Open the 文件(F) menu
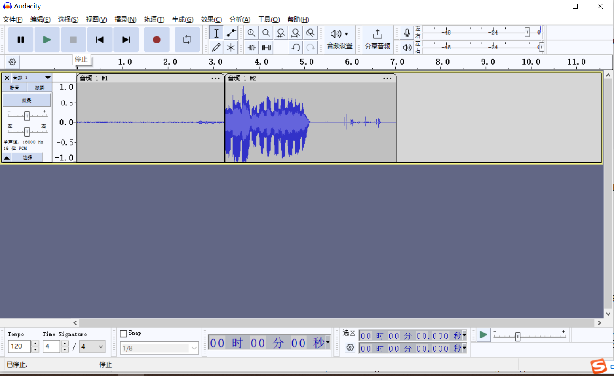This screenshot has width=614, height=376. [13, 19]
